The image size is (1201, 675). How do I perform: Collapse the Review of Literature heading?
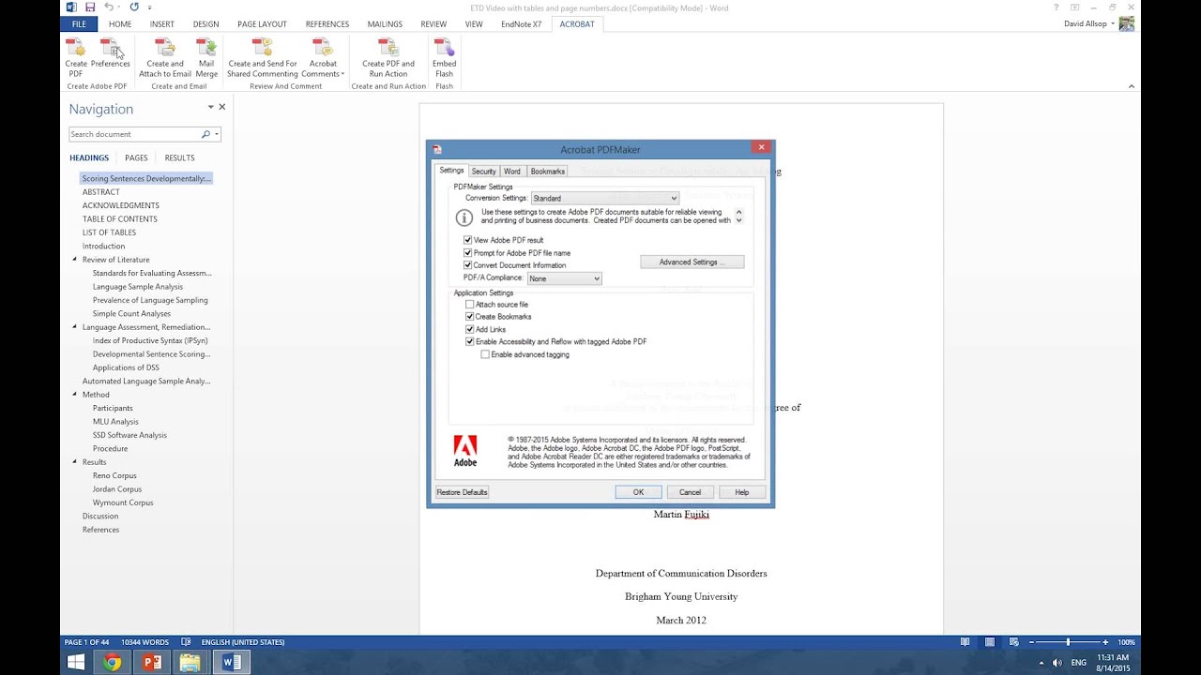click(75, 260)
